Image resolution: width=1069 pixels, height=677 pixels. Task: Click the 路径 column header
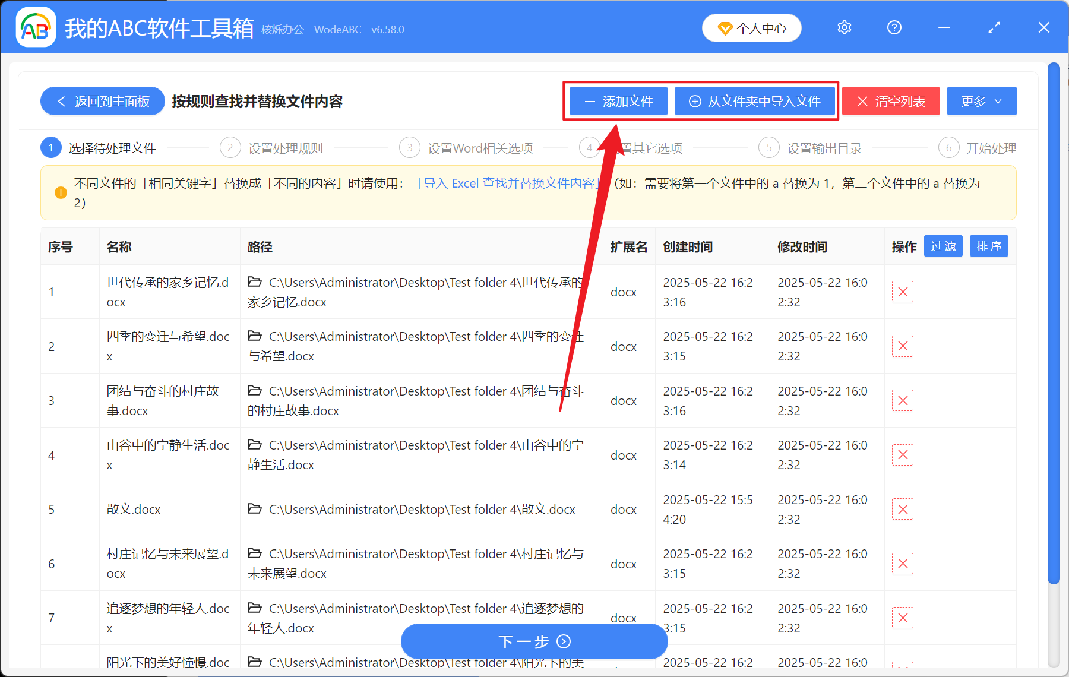pos(260,247)
